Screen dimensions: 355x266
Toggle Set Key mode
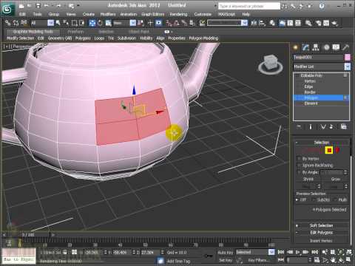(x=226, y=260)
